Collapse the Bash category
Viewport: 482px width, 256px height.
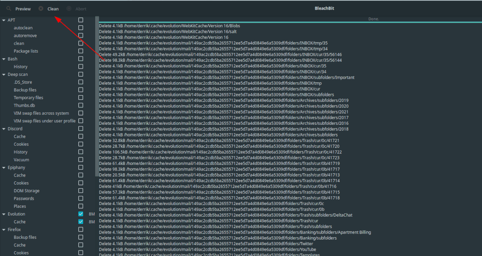coord(4,59)
